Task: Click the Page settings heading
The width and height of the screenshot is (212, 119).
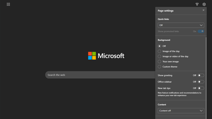Action: [165, 11]
